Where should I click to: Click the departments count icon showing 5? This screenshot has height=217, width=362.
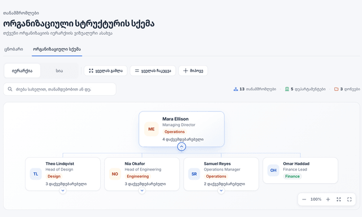click(287, 89)
